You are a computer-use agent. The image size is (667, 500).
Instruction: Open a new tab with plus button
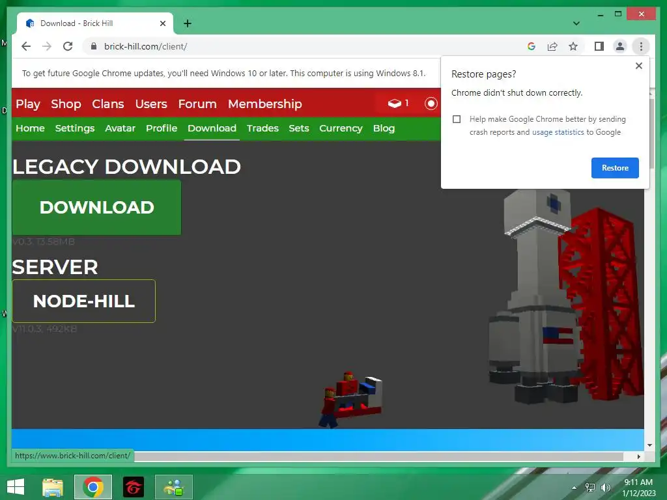[x=188, y=23]
